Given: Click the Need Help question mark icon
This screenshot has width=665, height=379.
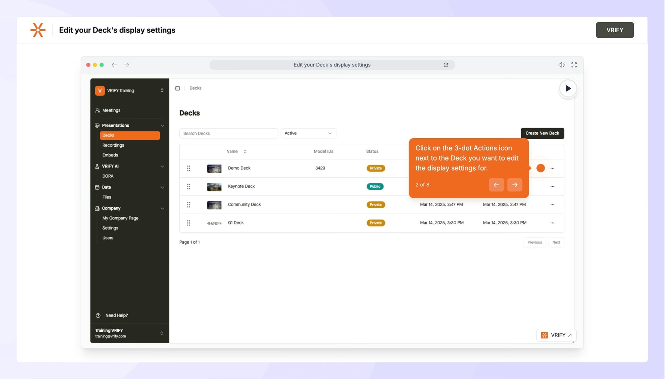Looking at the screenshot, I should pos(97,315).
